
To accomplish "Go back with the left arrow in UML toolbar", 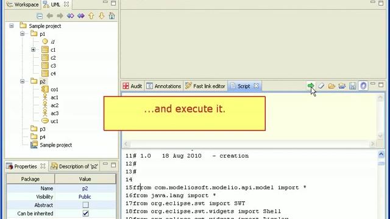I will pyautogui.click(x=49, y=16).
